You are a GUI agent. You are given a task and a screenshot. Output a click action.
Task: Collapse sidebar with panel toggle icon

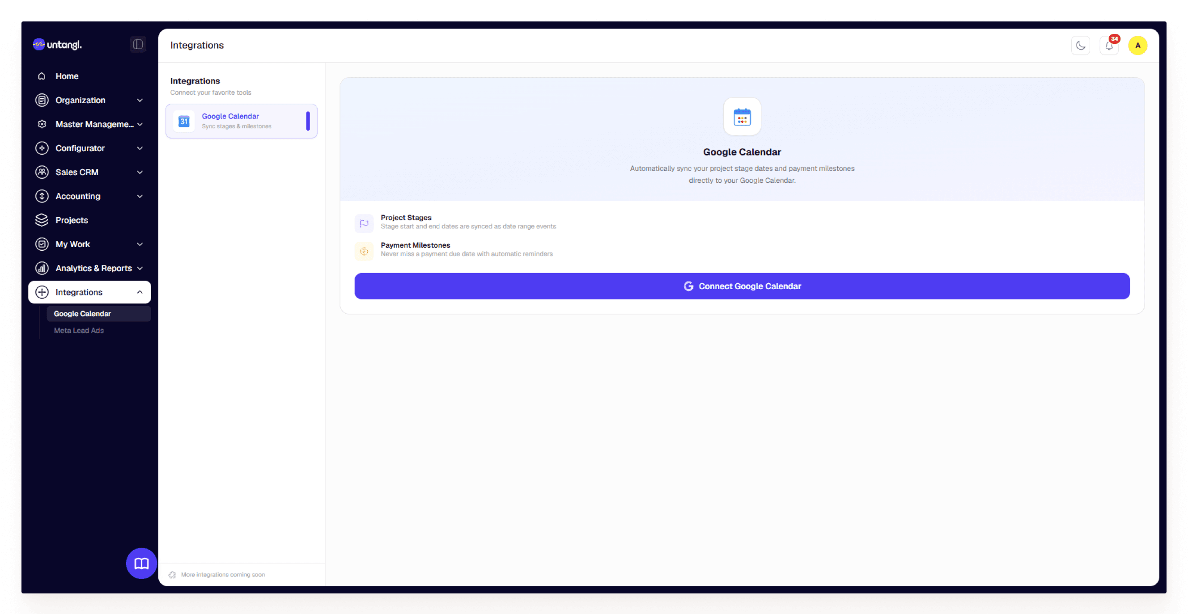[x=138, y=44]
